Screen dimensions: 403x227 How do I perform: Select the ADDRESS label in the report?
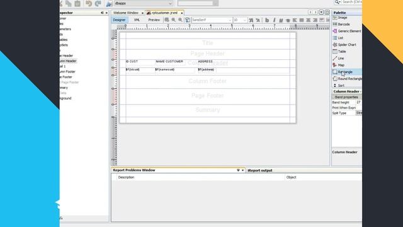click(205, 62)
